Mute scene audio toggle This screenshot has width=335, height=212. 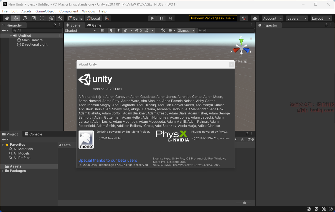coord(118,30)
